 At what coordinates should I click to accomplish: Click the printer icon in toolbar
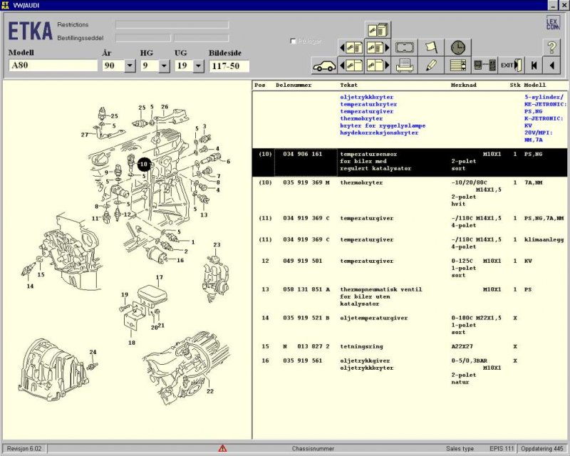(x=405, y=66)
